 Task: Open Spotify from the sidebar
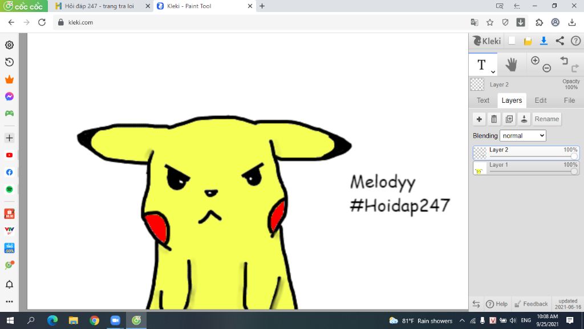point(9,190)
